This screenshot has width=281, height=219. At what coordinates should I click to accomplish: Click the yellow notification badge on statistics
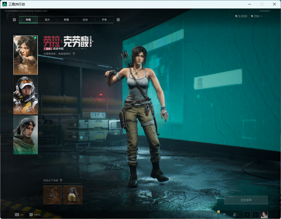coord(219,212)
